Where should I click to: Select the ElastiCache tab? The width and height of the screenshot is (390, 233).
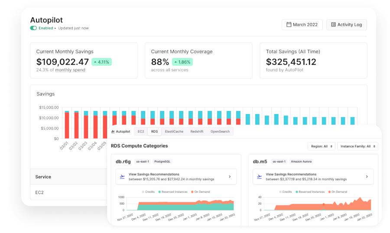[x=174, y=131]
